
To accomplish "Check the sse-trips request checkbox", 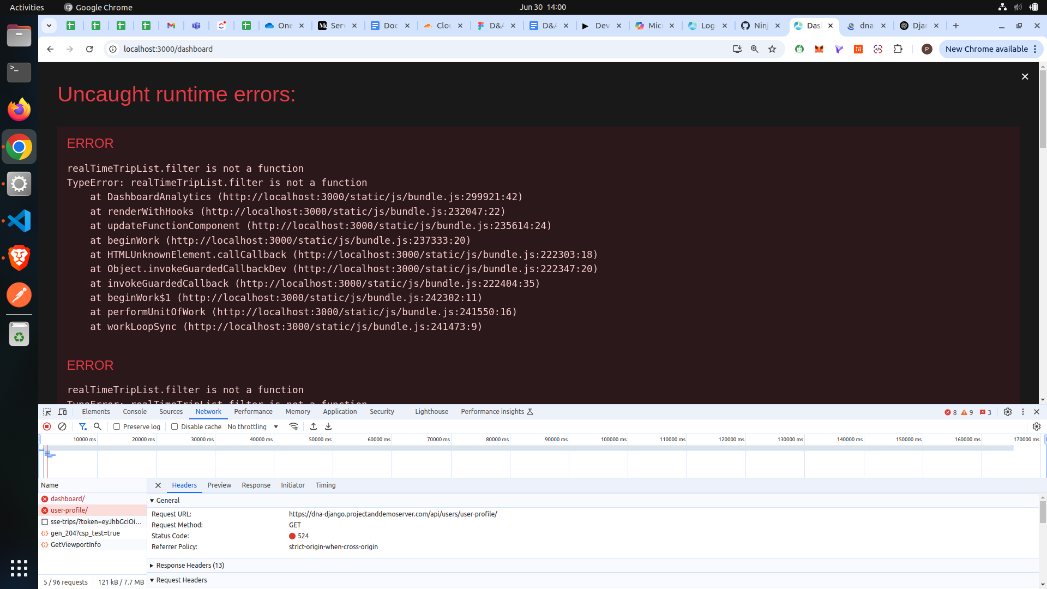I will point(45,522).
